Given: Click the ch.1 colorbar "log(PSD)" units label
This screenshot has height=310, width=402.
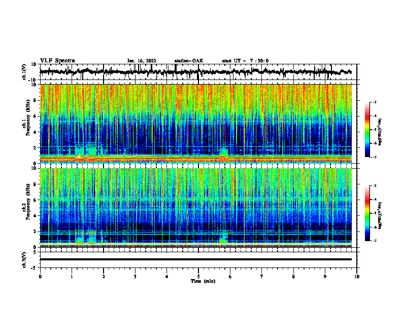Looking at the screenshot, I should tap(381, 132).
